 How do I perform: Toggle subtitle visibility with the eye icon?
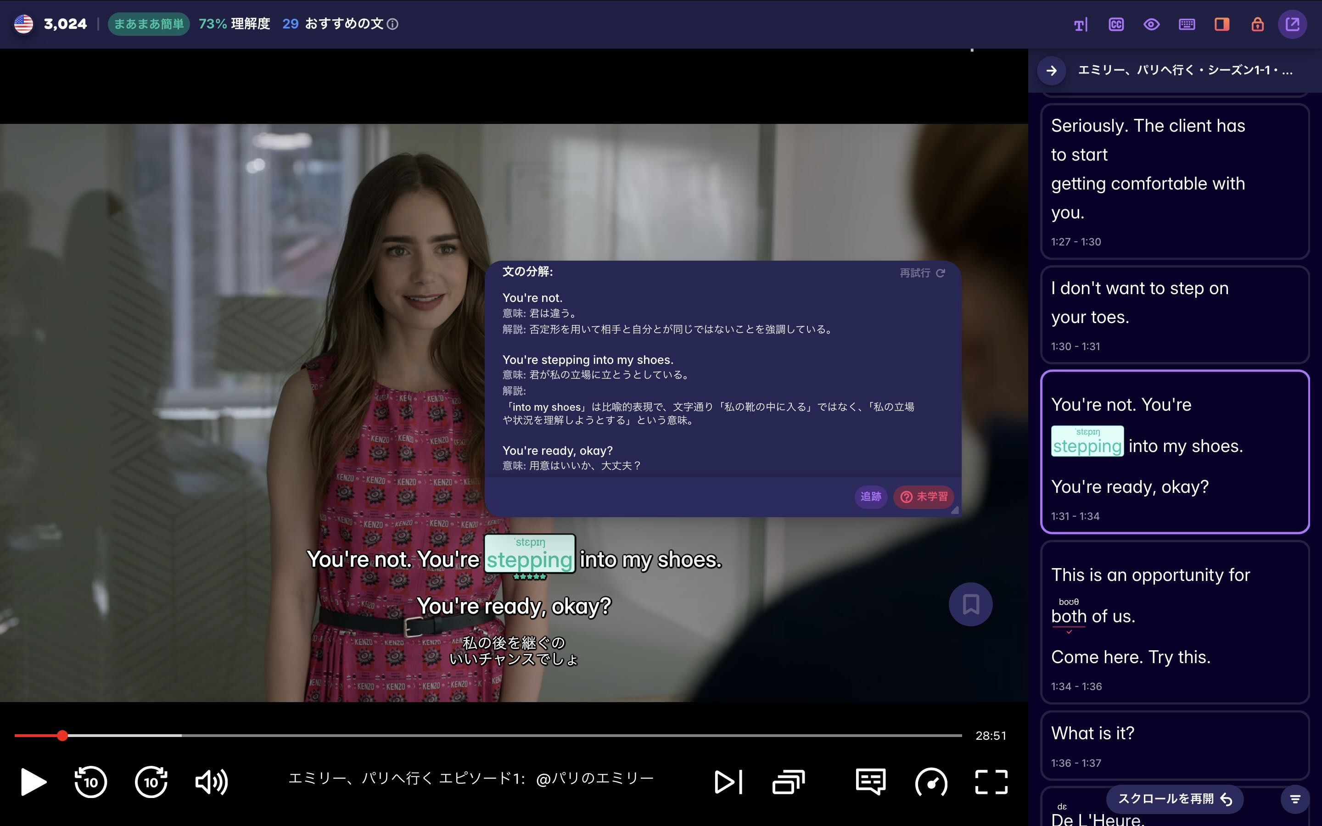pos(1152,24)
